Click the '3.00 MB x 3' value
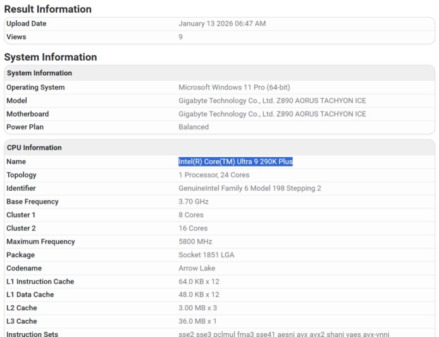The image size is (439, 337). point(197,308)
